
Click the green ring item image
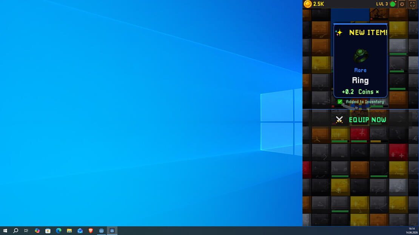(x=361, y=55)
